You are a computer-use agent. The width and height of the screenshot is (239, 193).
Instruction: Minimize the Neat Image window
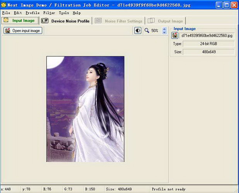pos(219,5)
